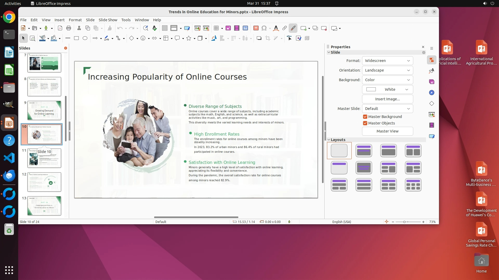Open the Orientation Landscape dropdown
This screenshot has height=280, width=499.
(x=387, y=70)
